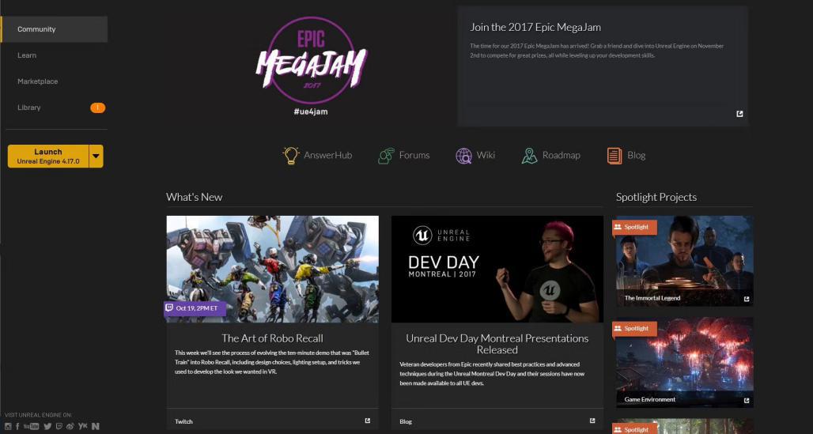Click the Roadmap map-pin icon
Viewport: 813px width, 434px height.
[529, 156]
